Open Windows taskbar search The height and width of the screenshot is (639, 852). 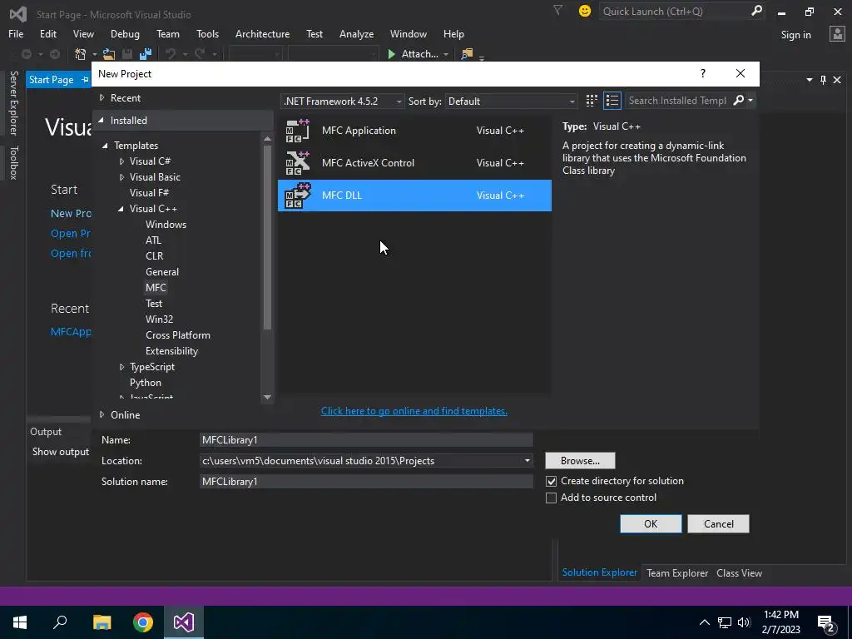point(60,622)
